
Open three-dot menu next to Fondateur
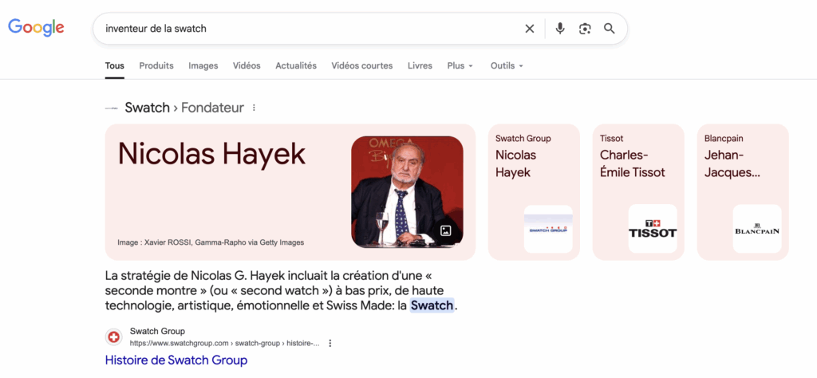point(254,108)
